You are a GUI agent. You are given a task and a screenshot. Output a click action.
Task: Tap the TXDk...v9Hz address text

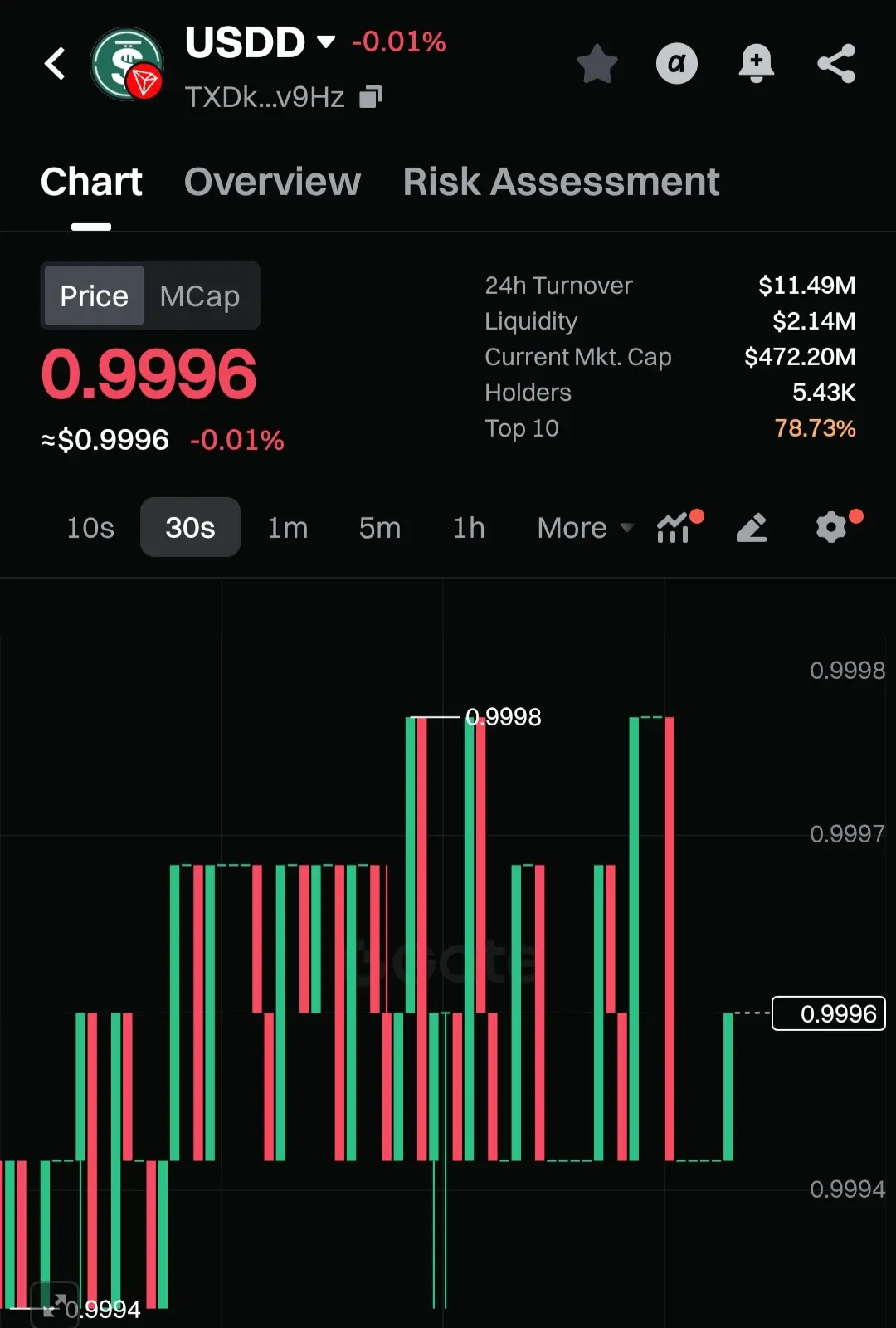(265, 97)
